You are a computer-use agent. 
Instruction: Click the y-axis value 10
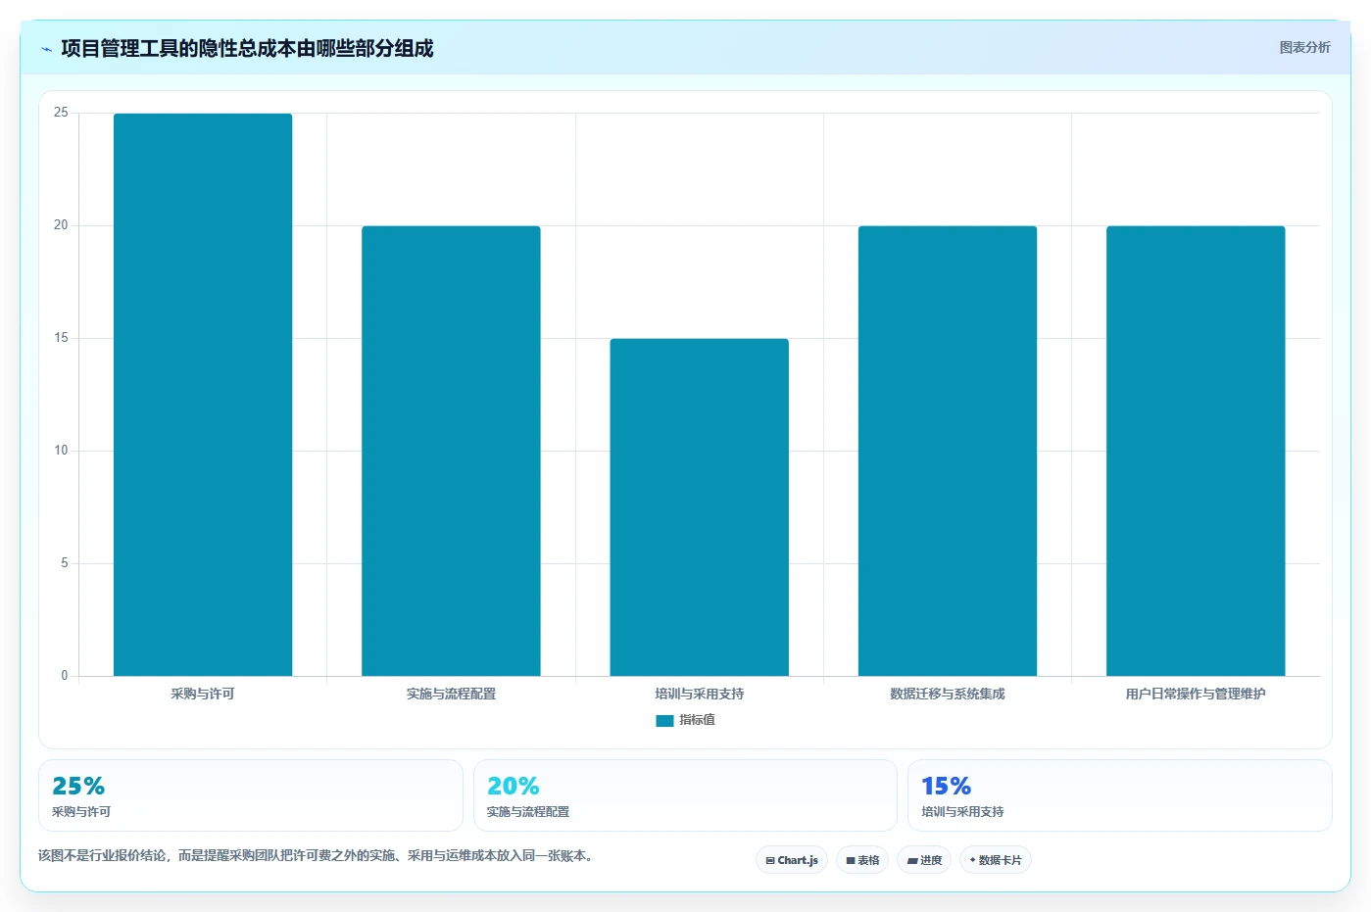point(61,451)
